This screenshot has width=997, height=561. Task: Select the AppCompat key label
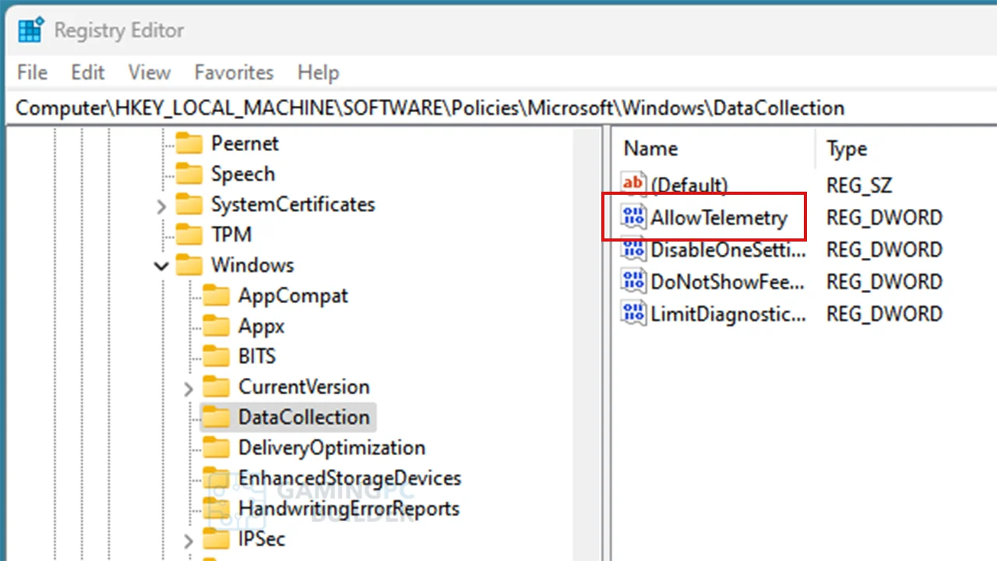pos(293,295)
